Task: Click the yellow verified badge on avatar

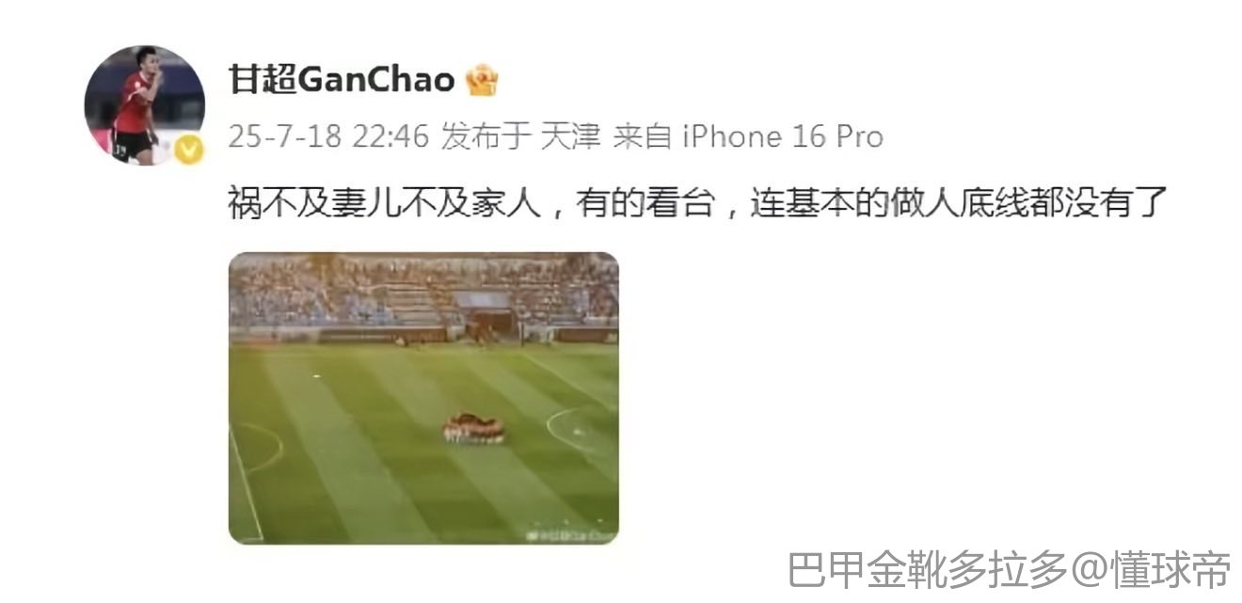Action: tap(189, 150)
